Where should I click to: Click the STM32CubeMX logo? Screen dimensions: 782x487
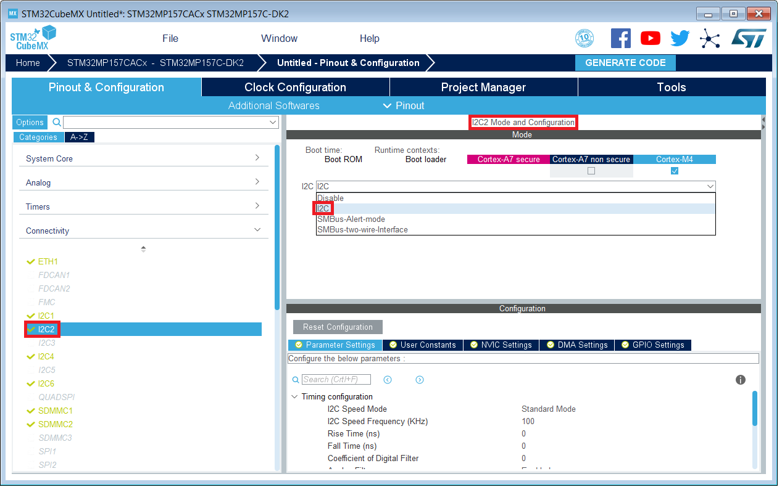point(33,38)
